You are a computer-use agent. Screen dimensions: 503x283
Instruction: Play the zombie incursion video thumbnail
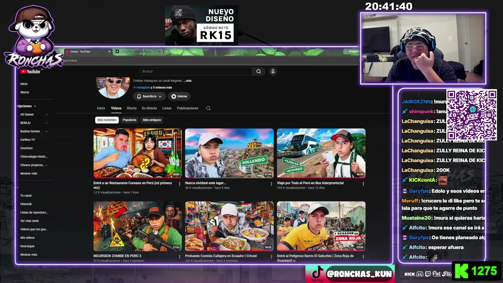tap(138, 226)
